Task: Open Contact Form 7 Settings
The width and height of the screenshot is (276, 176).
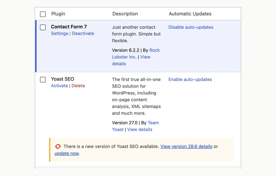Action: (60, 33)
